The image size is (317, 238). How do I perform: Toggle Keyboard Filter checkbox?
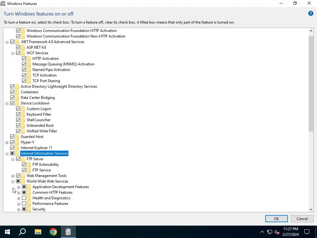point(18,114)
